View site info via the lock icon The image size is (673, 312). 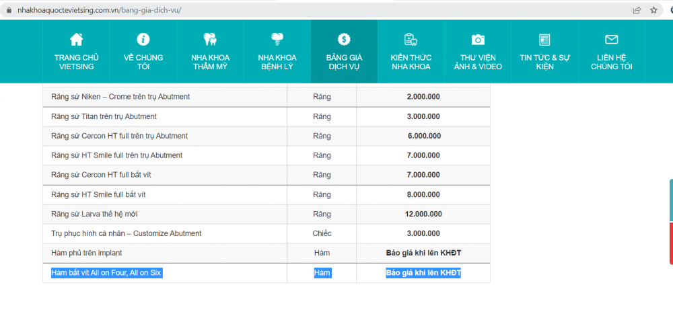9,10
